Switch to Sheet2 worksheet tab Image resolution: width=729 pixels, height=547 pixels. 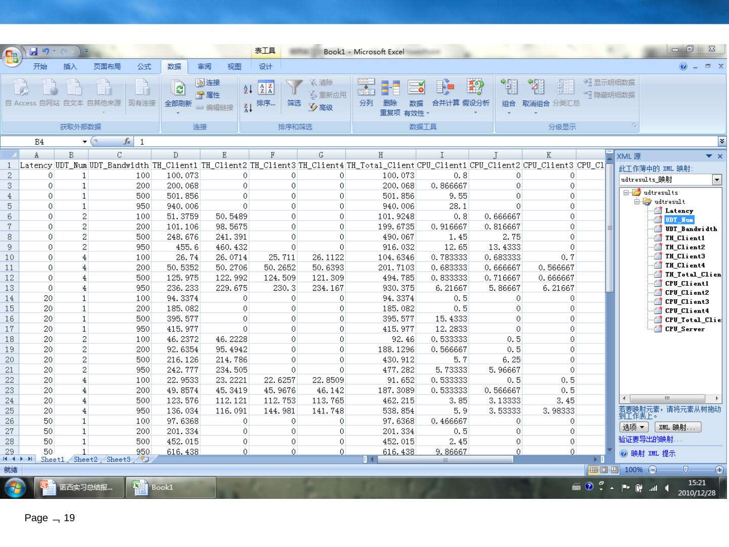[x=85, y=459]
